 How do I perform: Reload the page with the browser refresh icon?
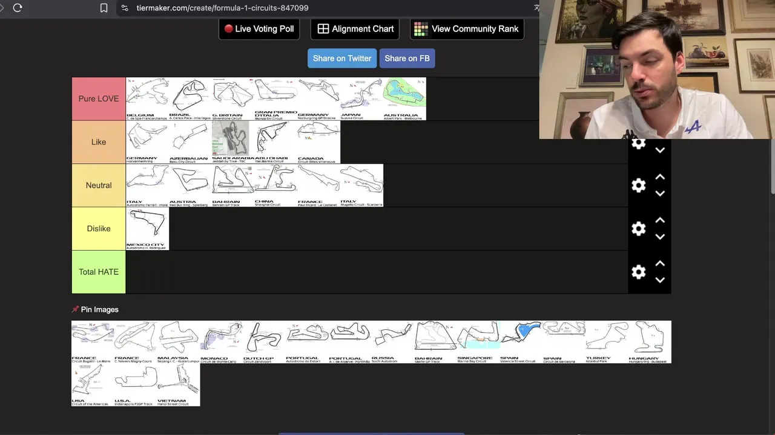tap(18, 8)
